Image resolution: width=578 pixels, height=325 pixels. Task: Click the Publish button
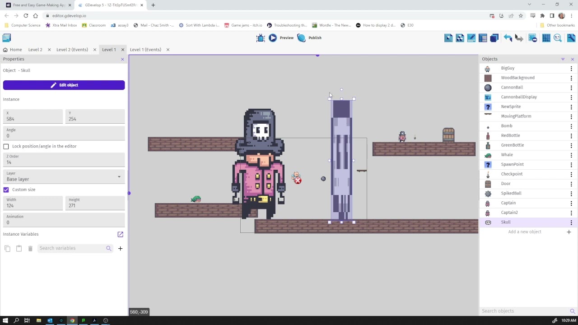pyautogui.click(x=310, y=38)
